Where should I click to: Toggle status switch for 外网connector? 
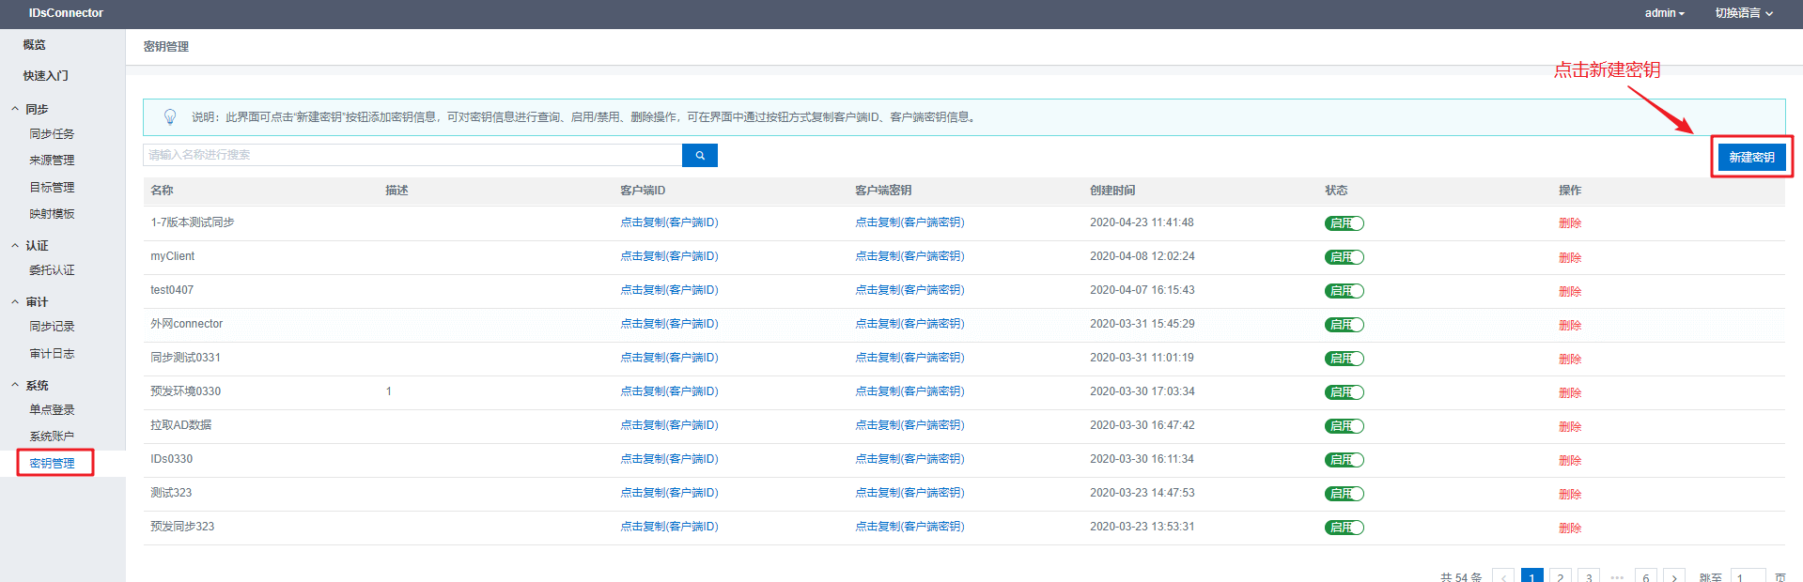1344,325
